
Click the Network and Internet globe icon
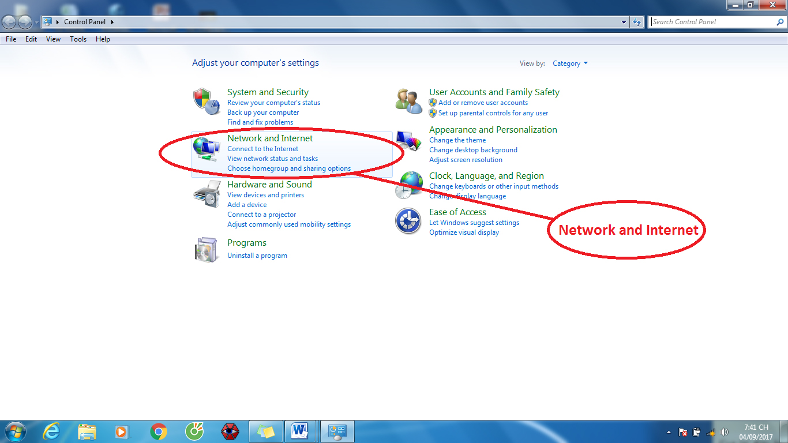tap(206, 149)
